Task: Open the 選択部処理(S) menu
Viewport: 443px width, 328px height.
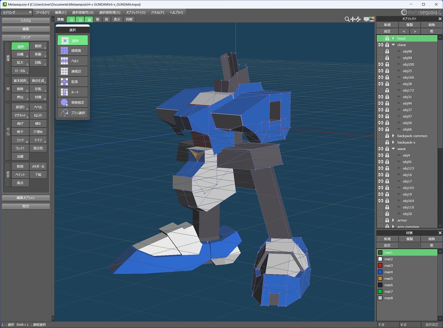Action: pos(109,12)
